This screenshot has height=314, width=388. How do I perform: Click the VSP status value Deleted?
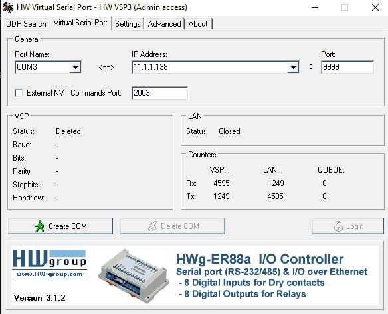(68, 131)
